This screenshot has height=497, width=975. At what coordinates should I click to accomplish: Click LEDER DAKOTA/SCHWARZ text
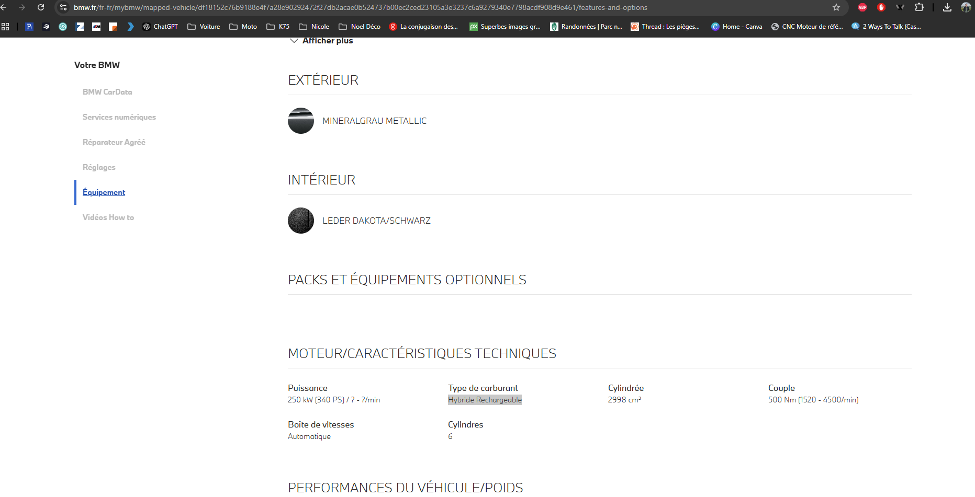pyautogui.click(x=376, y=221)
